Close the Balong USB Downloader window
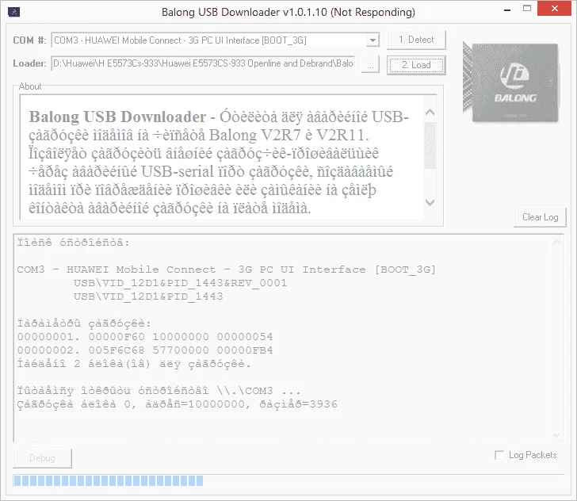 click(x=554, y=9)
